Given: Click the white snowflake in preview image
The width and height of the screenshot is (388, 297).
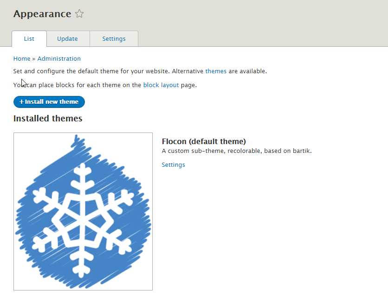Looking at the screenshot, I should pos(82,220).
